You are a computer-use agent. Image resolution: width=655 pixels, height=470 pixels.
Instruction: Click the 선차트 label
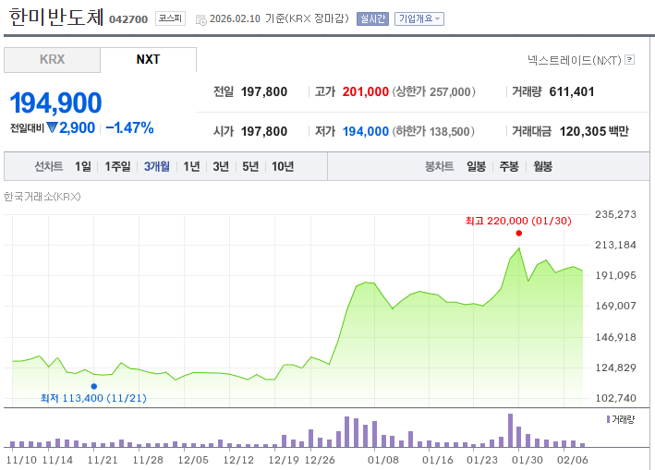(48, 166)
